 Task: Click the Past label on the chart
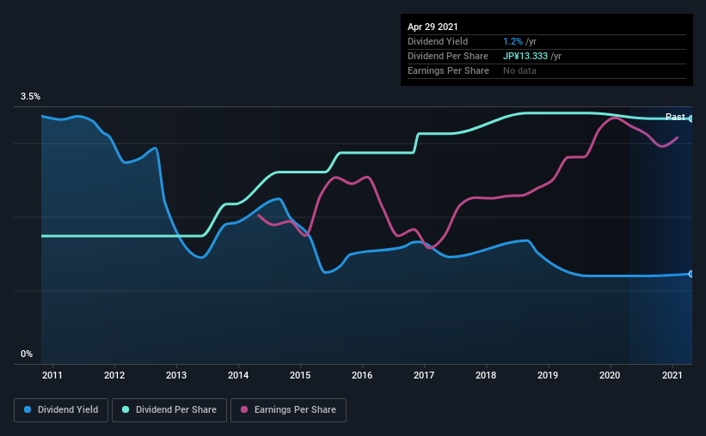point(675,117)
